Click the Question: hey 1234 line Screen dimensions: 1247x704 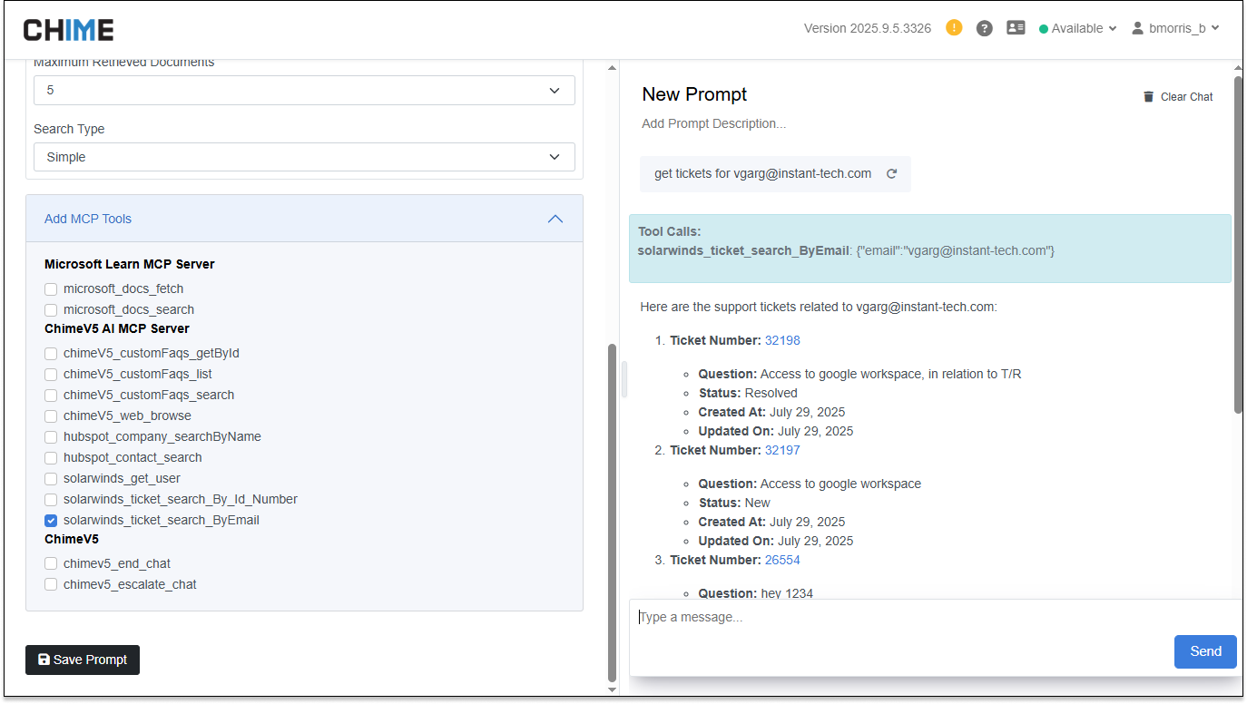756,593
